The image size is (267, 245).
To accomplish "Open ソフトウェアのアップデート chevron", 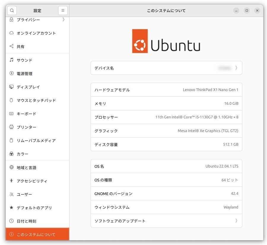I will pos(236,221).
